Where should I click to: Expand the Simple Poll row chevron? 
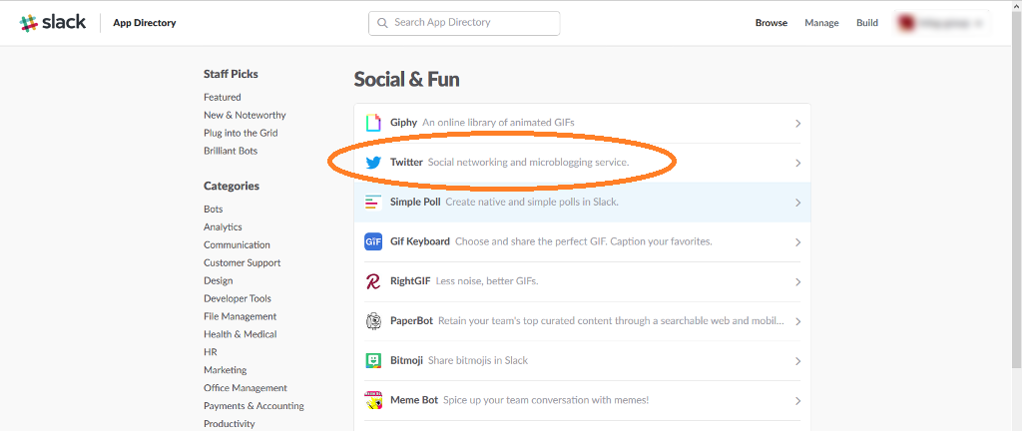tap(797, 203)
